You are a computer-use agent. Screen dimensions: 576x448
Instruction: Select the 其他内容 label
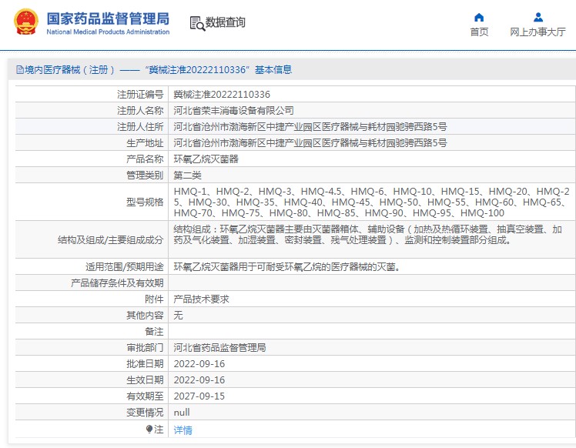145,316
